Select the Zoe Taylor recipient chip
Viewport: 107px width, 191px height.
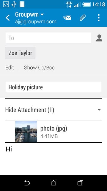click(20, 53)
